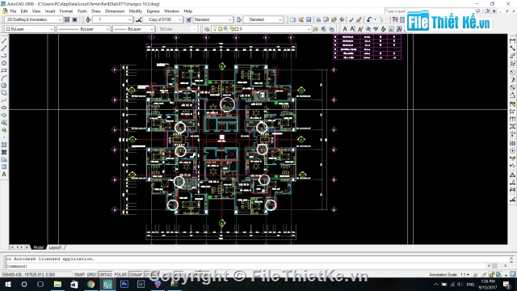Image resolution: width=517 pixels, height=291 pixels.
Task: Toggle ORTHO mode in status bar
Action: [x=106, y=275]
